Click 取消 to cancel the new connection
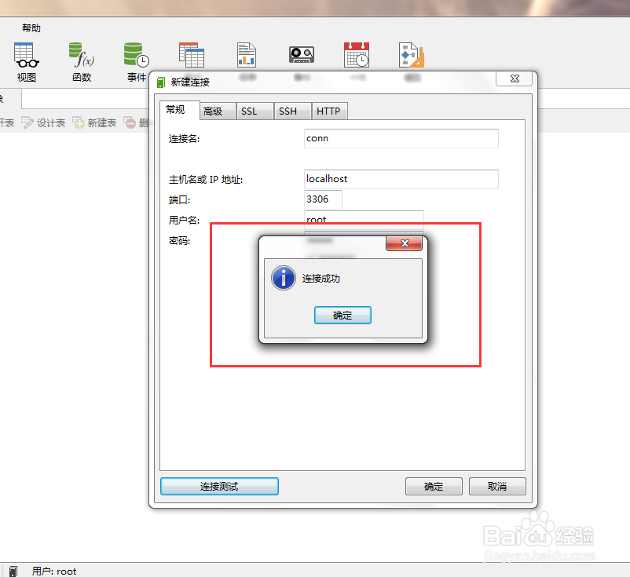This screenshot has height=577, width=630. tap(498, 486)
